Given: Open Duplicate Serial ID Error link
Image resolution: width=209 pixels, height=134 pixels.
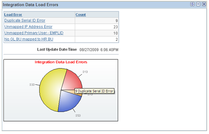Looking at the screenshot, I should coord(25,21).
